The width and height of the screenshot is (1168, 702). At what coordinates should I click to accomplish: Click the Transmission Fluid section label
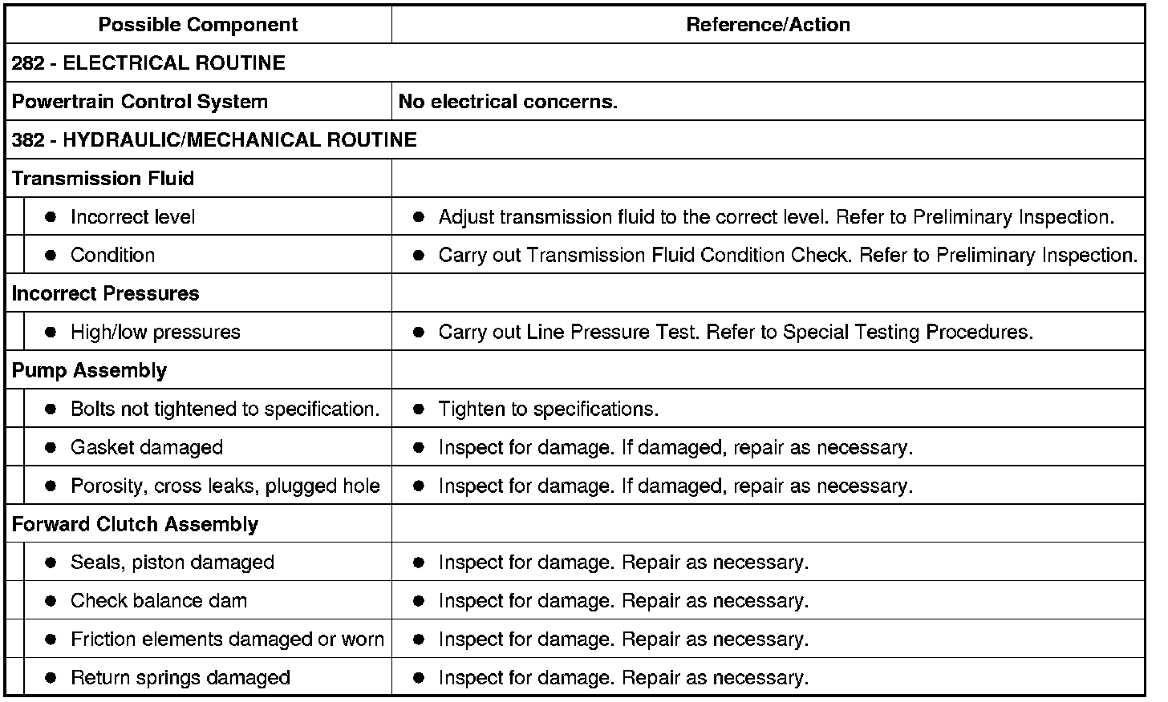pos(103,179)
